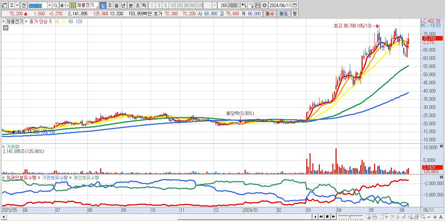Click the trendline with bar icon

point(393,217)
